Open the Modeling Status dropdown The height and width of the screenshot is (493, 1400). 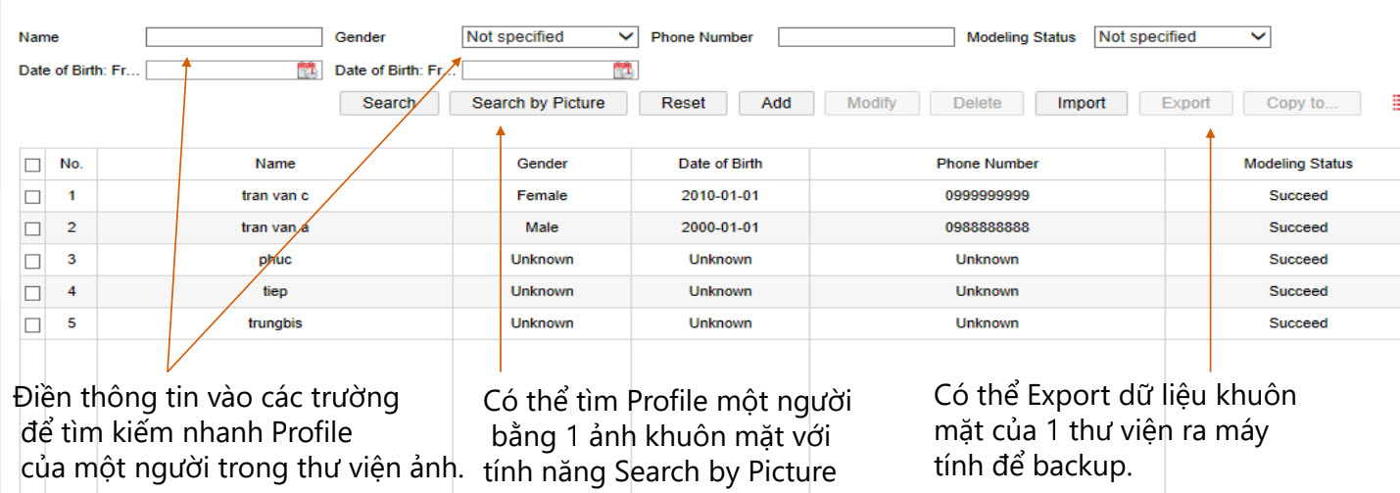(1182, 37)
